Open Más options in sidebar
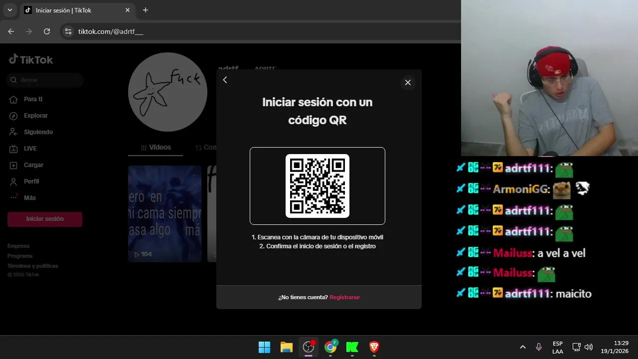The image size is (638, 359). click(x=29, y=198)
